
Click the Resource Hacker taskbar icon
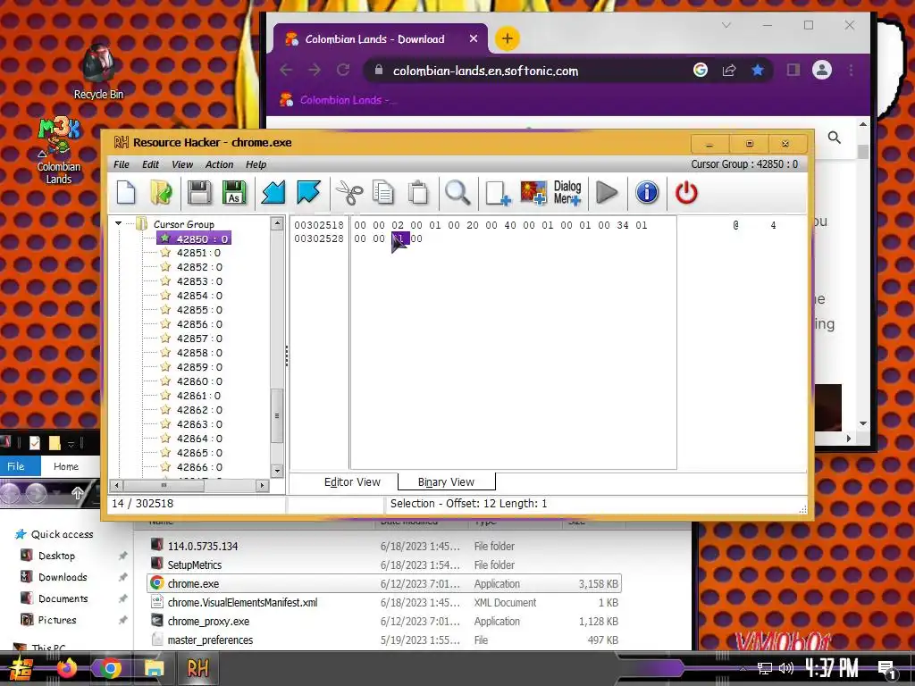(x=197, y=668)
